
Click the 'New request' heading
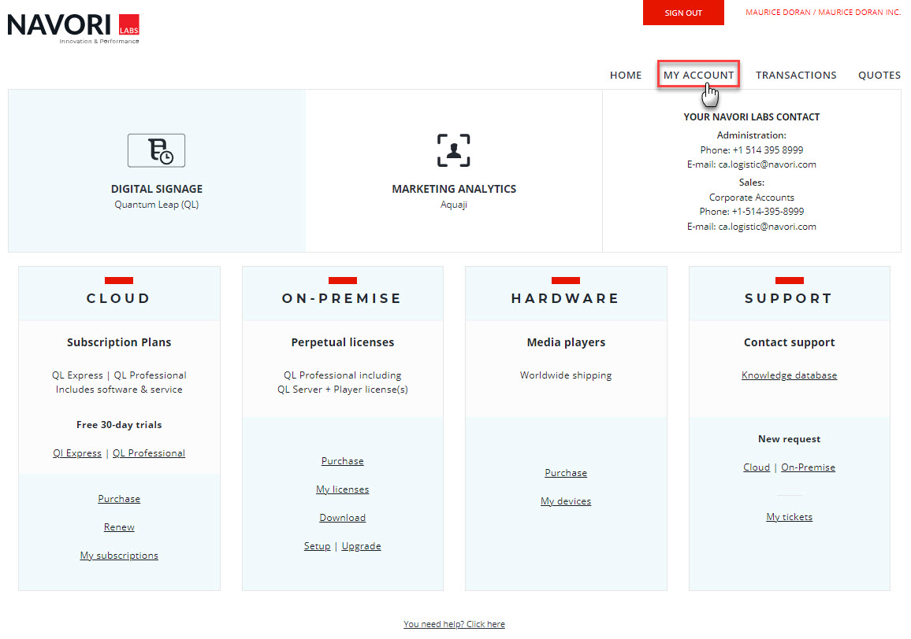click(x=789, y=439)
